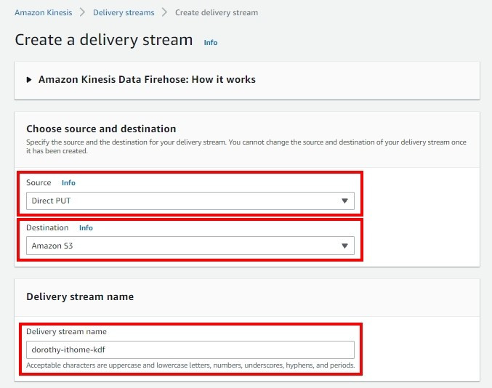This screenshot has width=492, height=388.
Task: Click the Choose source and destination heading
Action: 101,129
